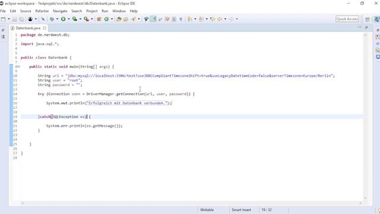Image resolution: width=380 pixels, height=214 pixels.
Task: Open the Project menu
Action: point(92,11)
